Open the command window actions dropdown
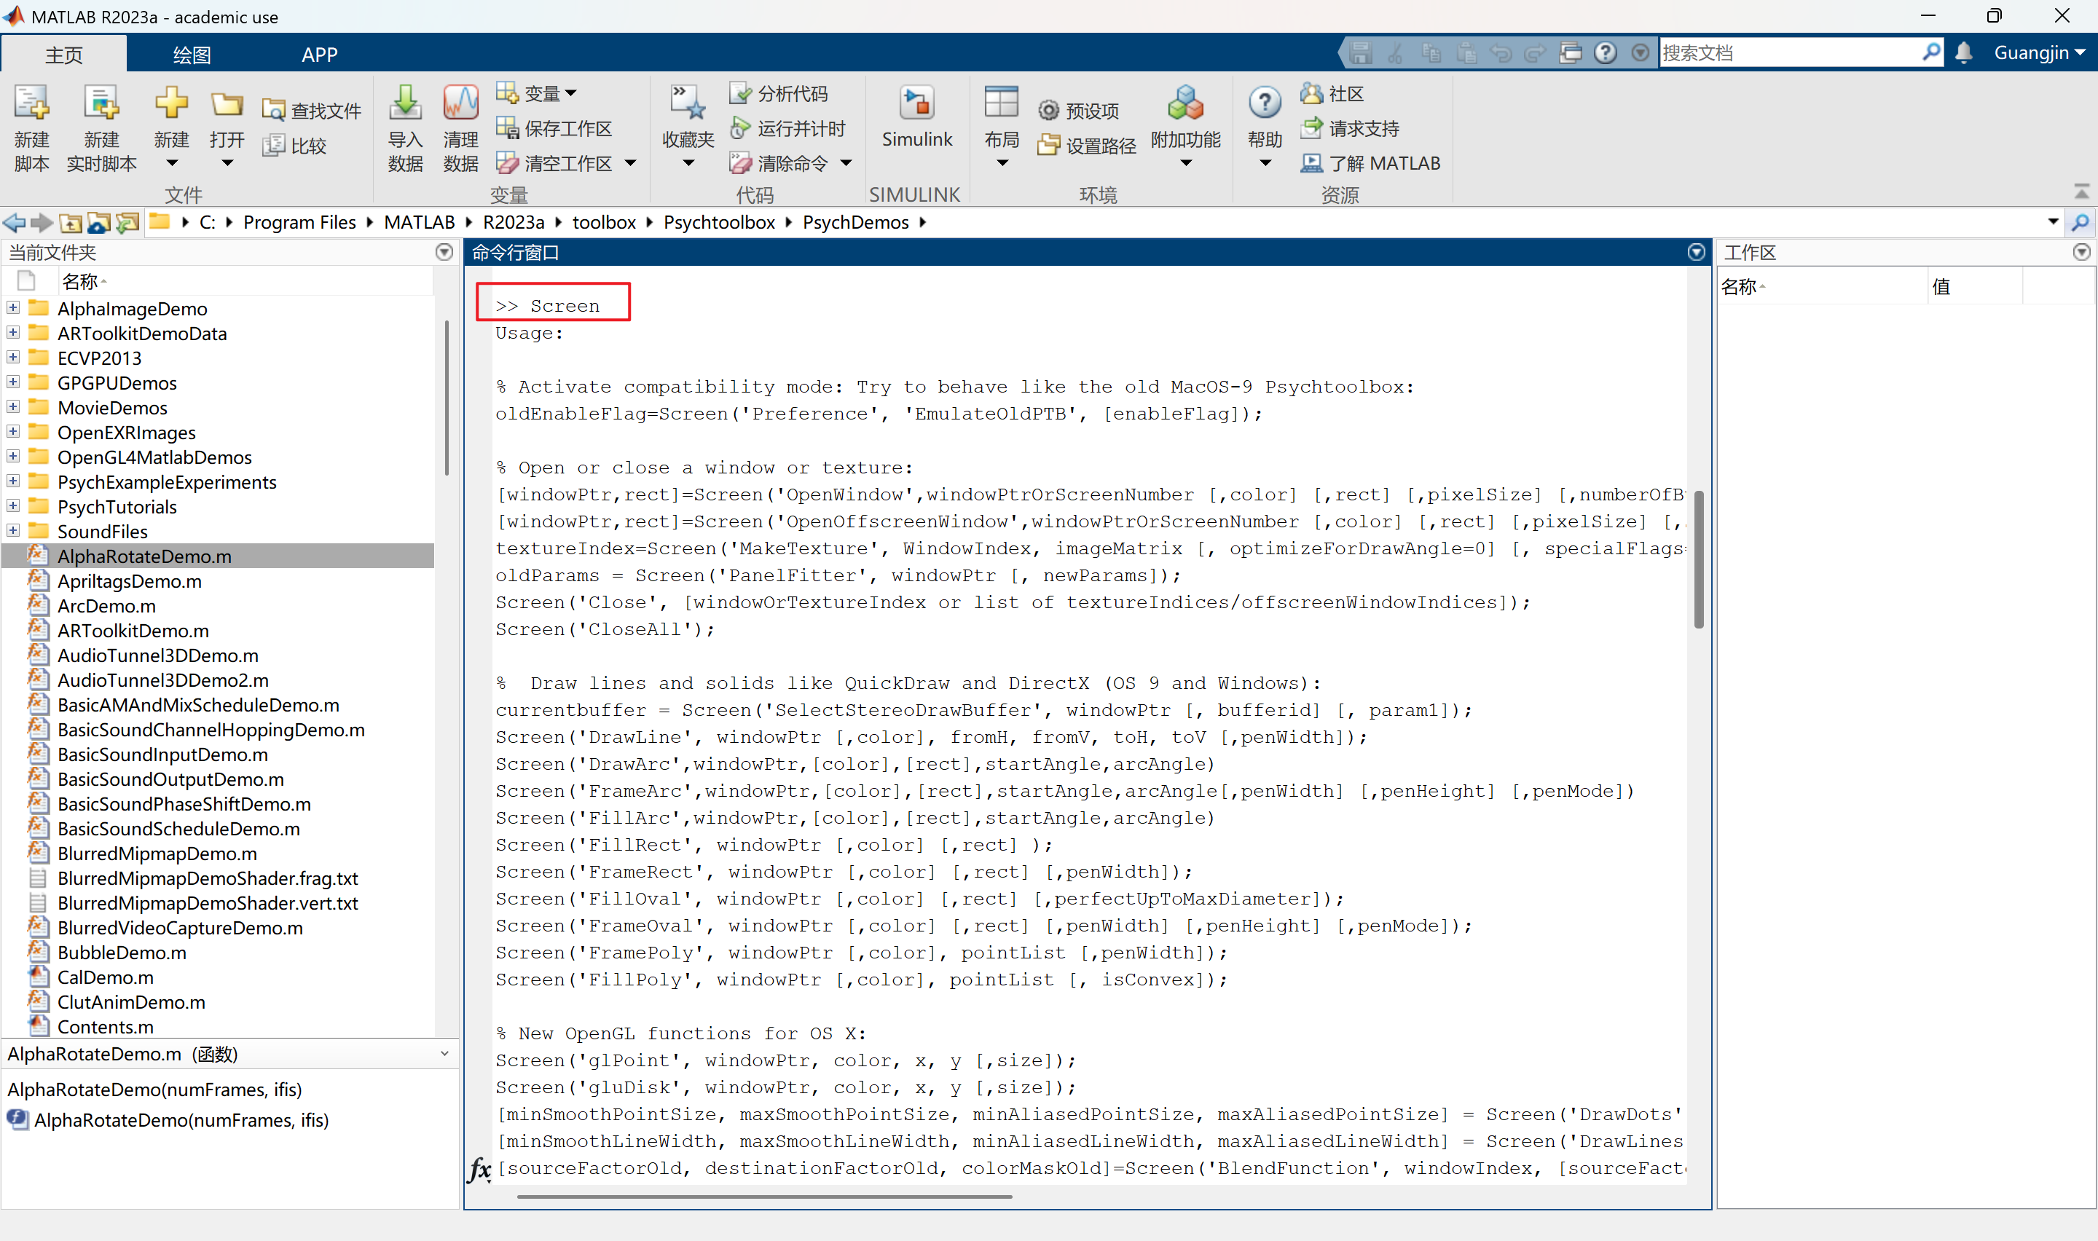The image size is (2098, 1241). coord(1696,252)
